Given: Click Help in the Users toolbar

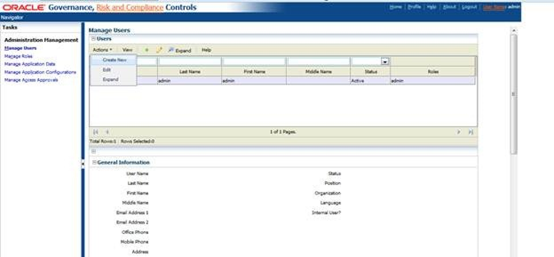Looking at the screenshot, I should click(206, 50).
